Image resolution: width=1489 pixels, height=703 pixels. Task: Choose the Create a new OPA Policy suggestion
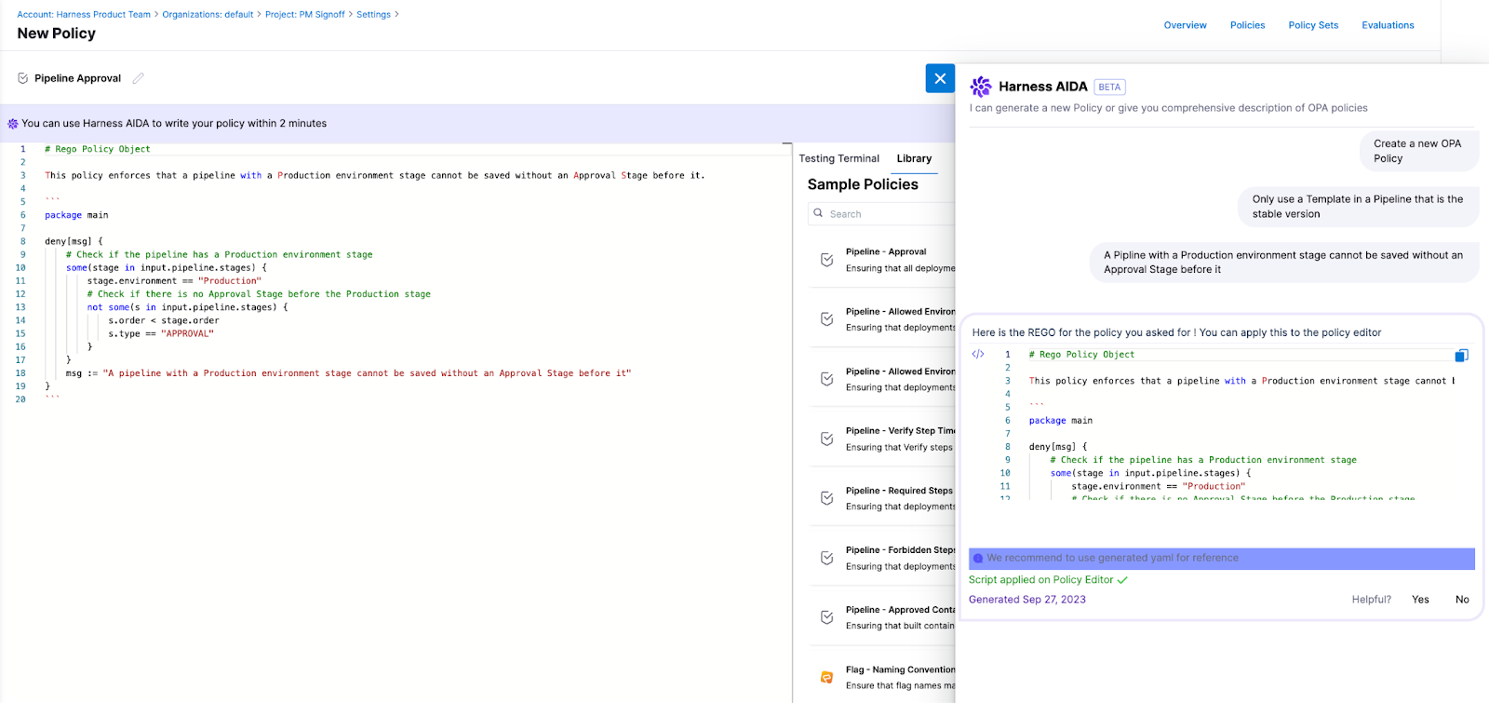point(1417,151)
